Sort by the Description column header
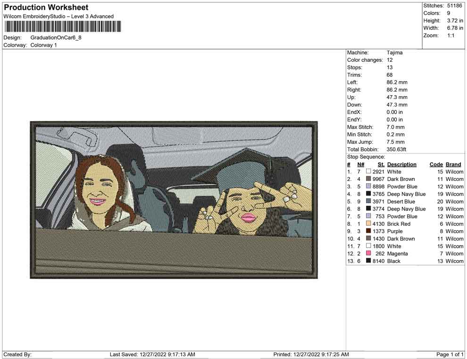 (x=401, y=164)
